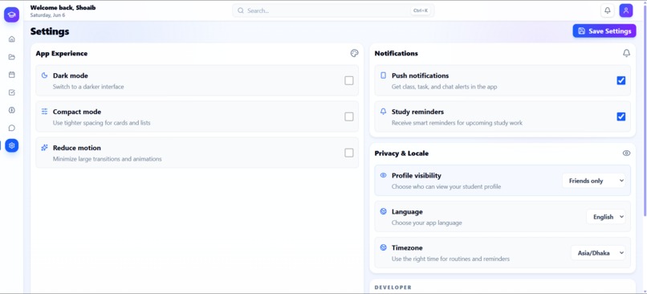Click the "Timezone" label text
The image size is (647, 294).
[407, 247]
